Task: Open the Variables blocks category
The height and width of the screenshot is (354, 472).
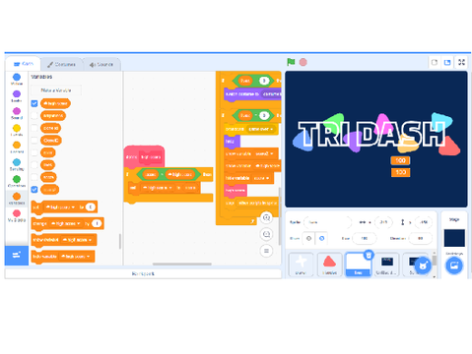Action: [17, 199]
